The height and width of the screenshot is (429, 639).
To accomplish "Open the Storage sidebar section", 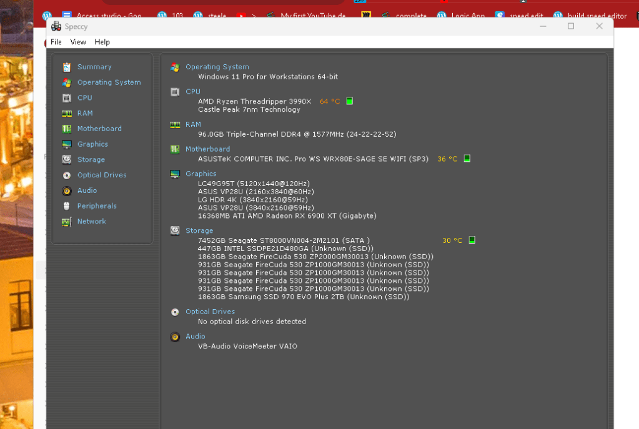I will tap(91, 160).
